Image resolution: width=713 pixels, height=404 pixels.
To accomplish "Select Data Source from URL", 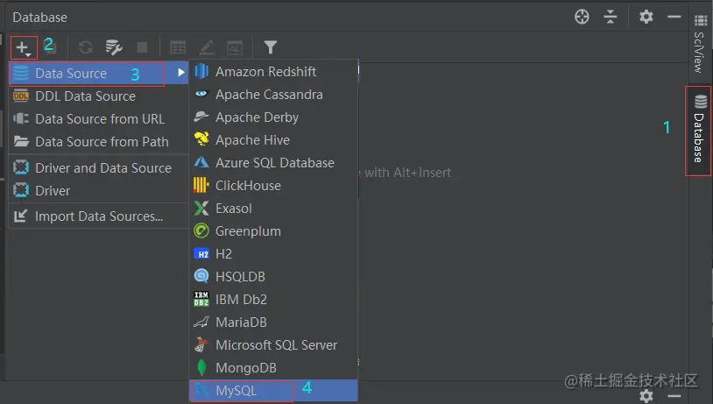I will pyautogui.click(x=98, y=118).
